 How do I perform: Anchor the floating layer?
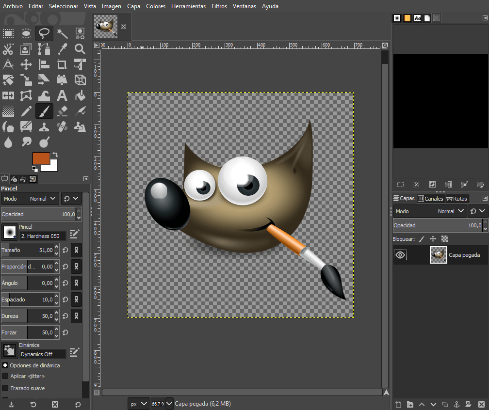coord(456,404)
